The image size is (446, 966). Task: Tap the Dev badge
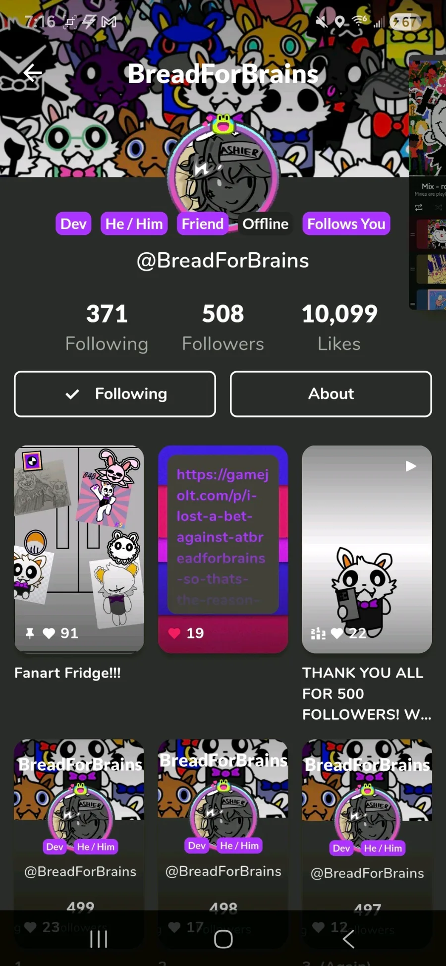pyautogui.click(x=73, y=224)
